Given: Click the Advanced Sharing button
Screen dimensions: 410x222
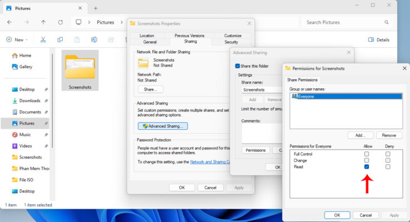Looking at the screenshot, I should (163, 126).
